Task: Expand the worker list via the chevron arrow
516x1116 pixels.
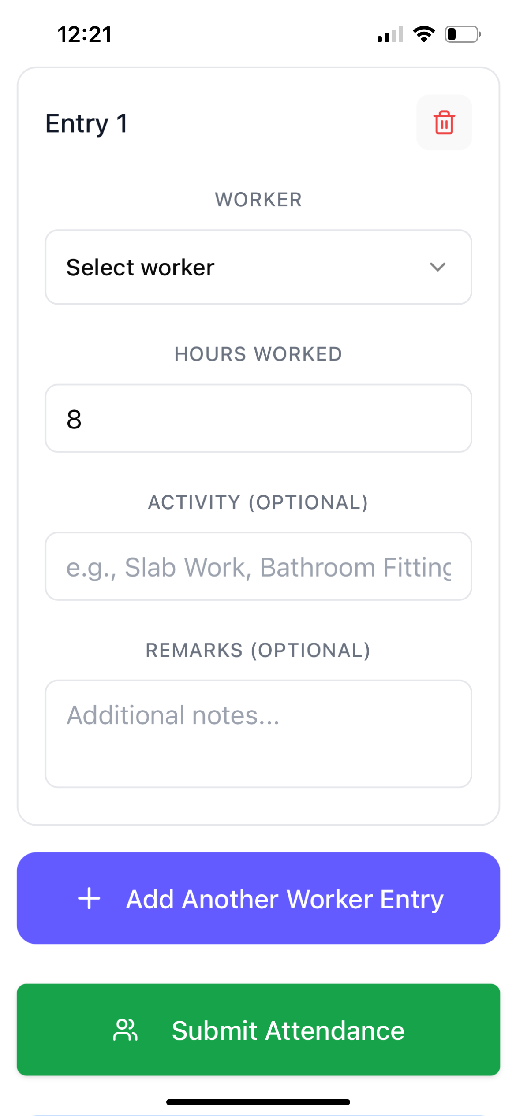Action: (437, 267)
